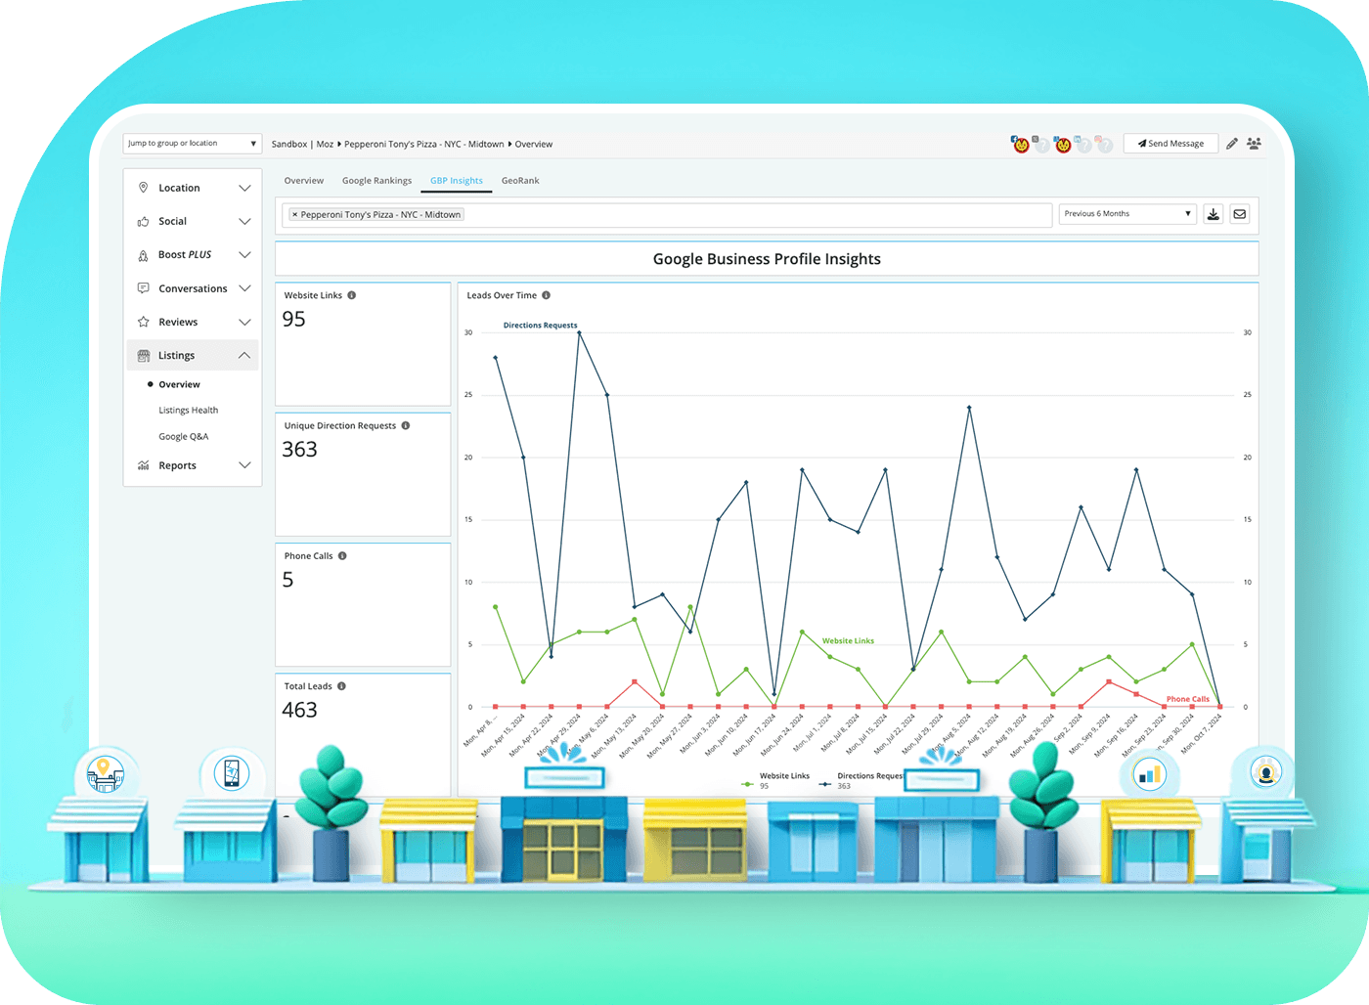Switch to the Google Rankings tab
The image size is (1369, 1005).
tap(376, 181)
